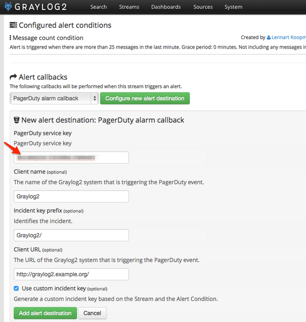Cancel the new alert destination form
Screen dimensions: 306x322
92,313
